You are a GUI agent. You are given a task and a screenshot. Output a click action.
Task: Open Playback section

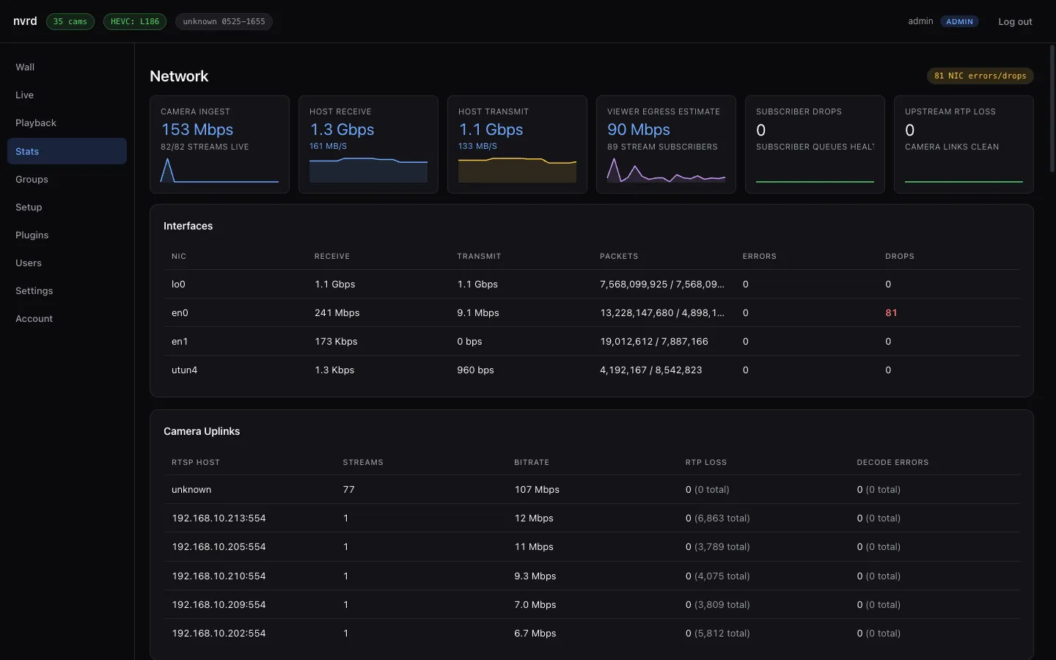(x=67, y=122)
